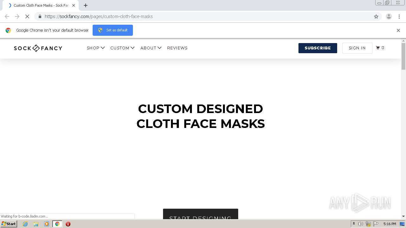This screenshot has height=228, width=406.
Task: Close the Custom Cloth Face Masks tab
Action: coord(74,5)
